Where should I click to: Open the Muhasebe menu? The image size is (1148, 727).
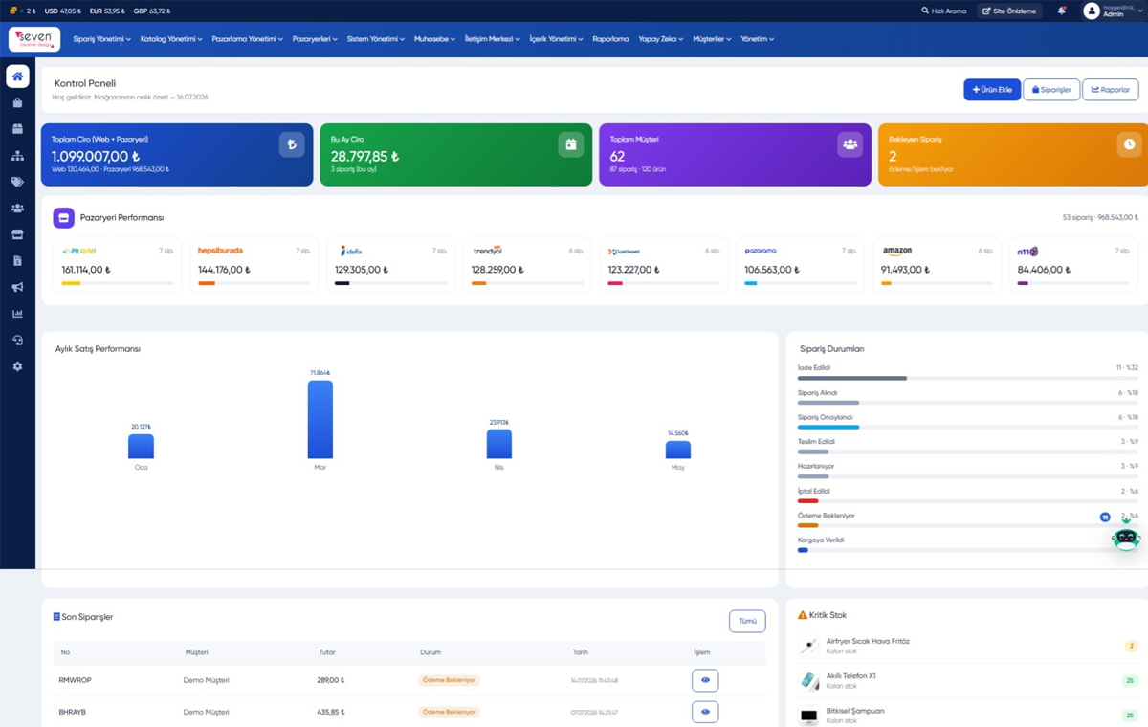click(x=435, y=39)
